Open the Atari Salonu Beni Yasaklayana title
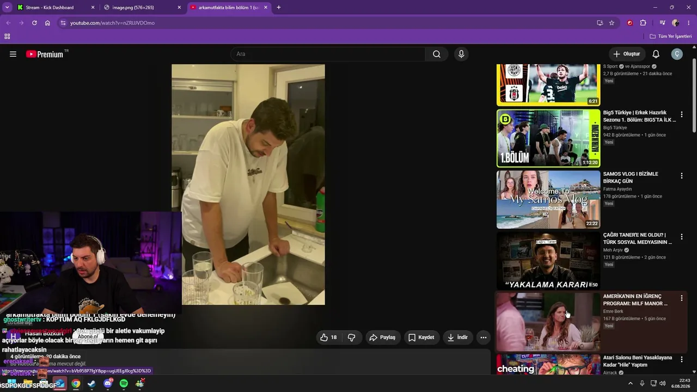The width and height of the screenshot is (697, 392). coord(638,362)
